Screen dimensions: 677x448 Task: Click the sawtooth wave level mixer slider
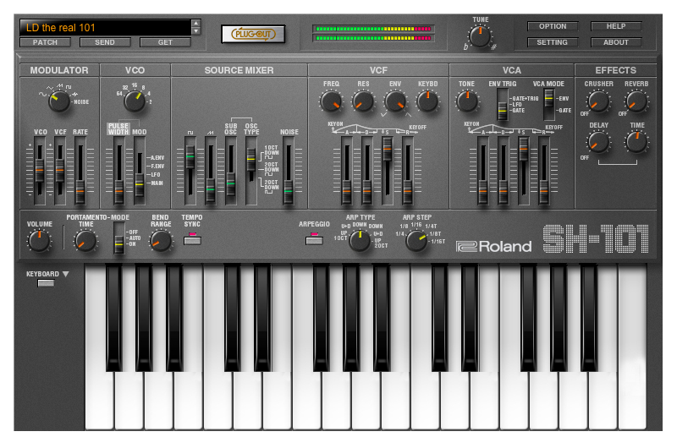click(210, 172)
